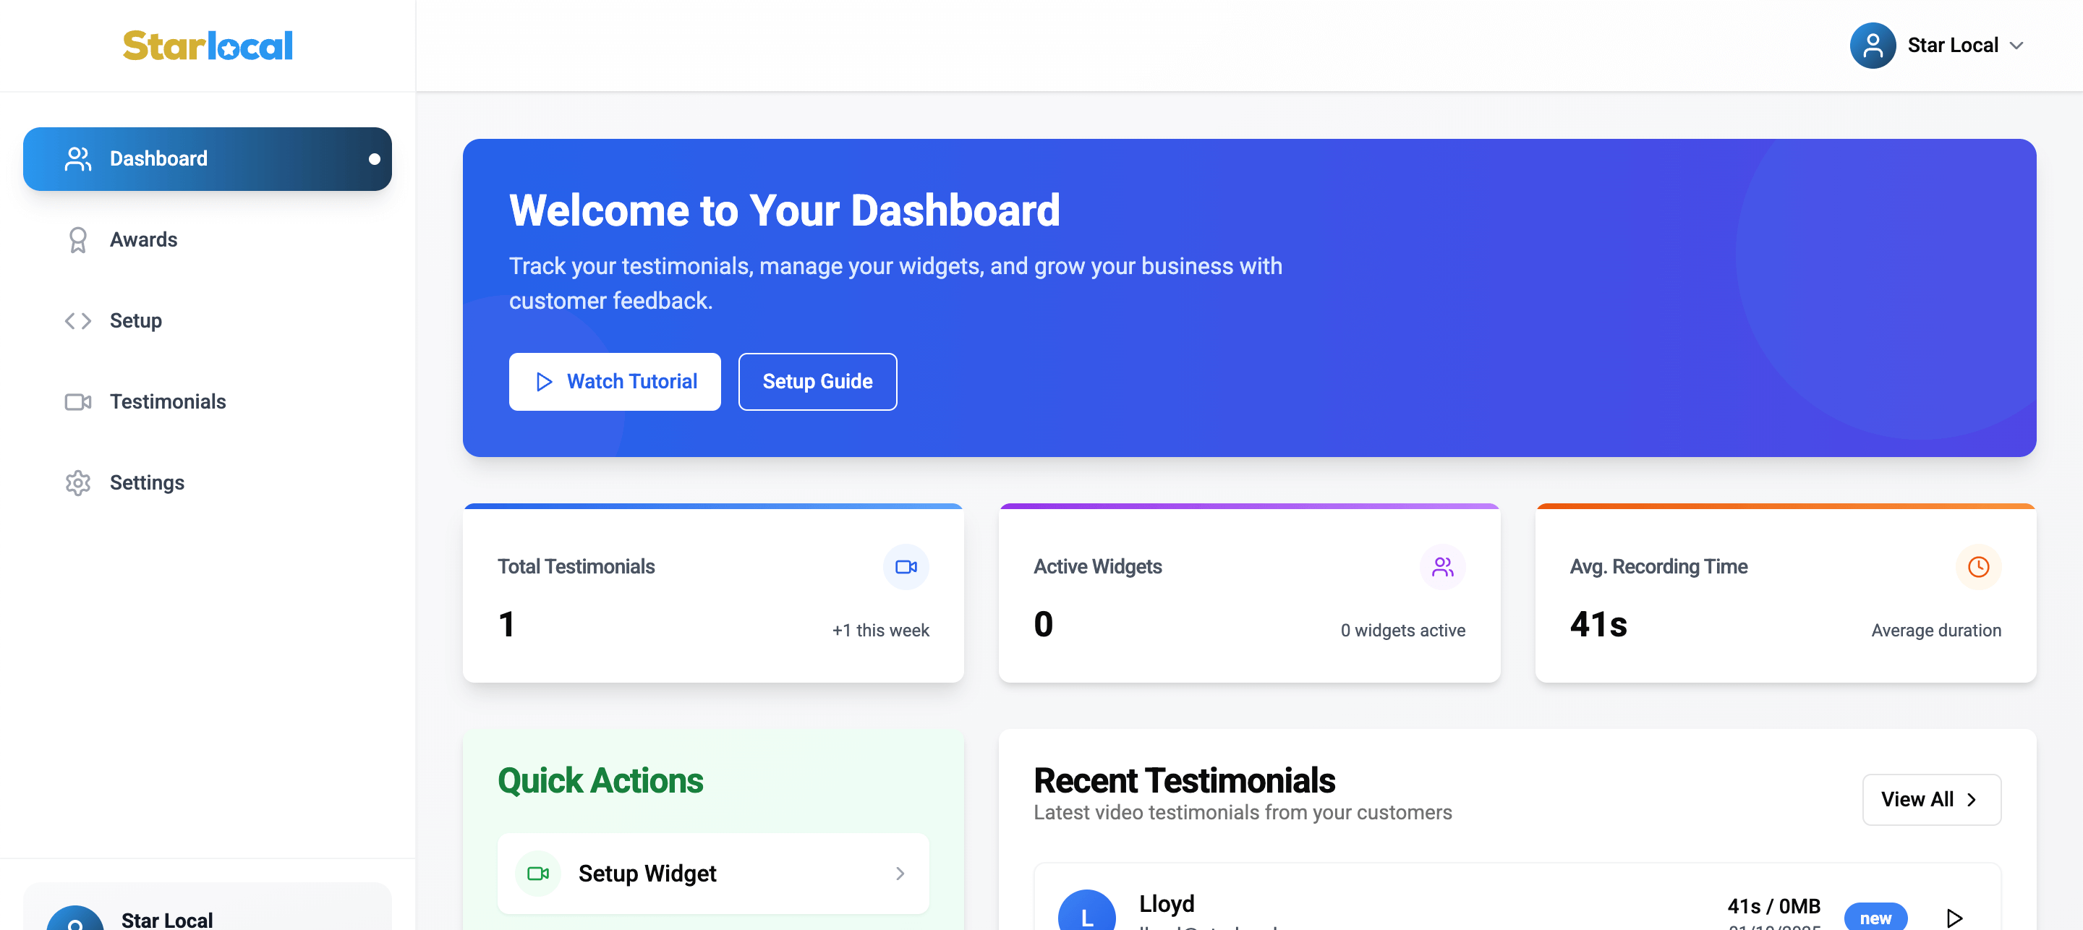This screenshot has height=930, width=2083.
Task: Click the 'new' badge on Lloyd's testimonial
Action: (1876, 917)
